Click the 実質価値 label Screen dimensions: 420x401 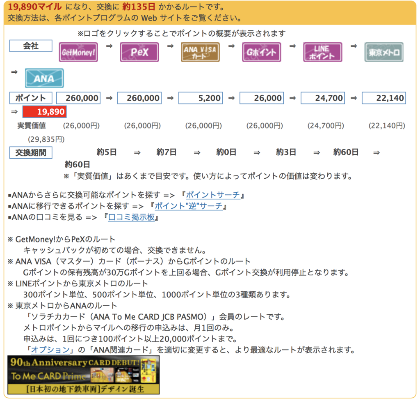[32, 126]
